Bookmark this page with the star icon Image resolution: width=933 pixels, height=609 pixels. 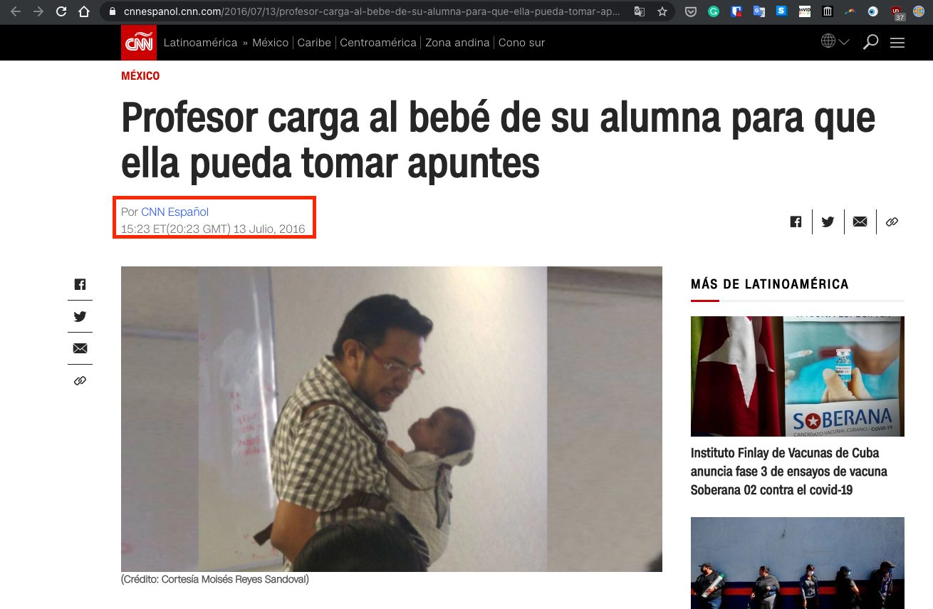662,11
